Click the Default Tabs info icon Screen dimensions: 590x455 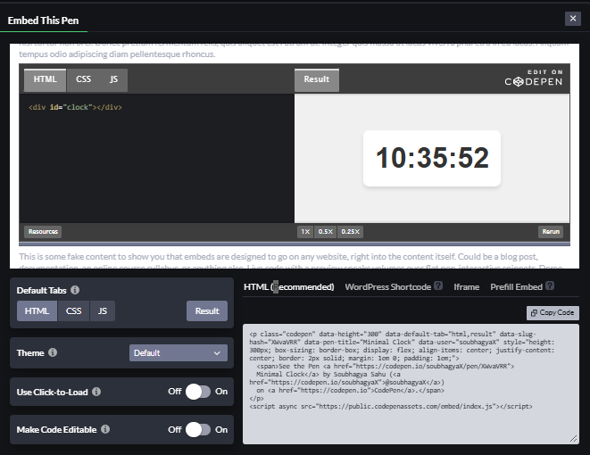tap(75, 290)
